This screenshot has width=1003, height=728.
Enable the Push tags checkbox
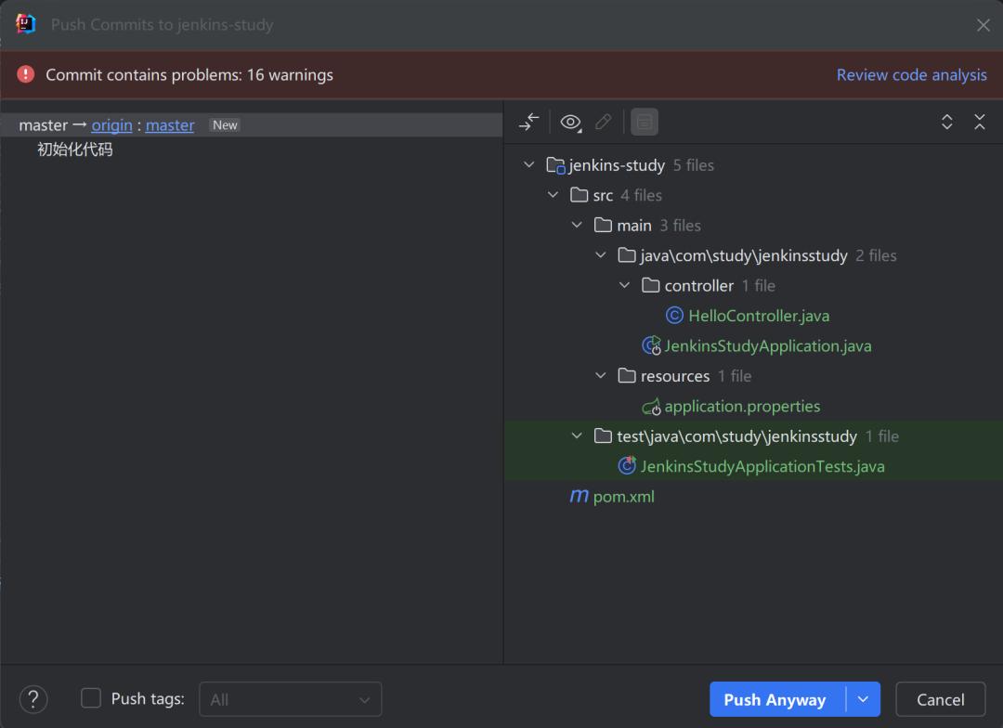click(x=89, y=699)
